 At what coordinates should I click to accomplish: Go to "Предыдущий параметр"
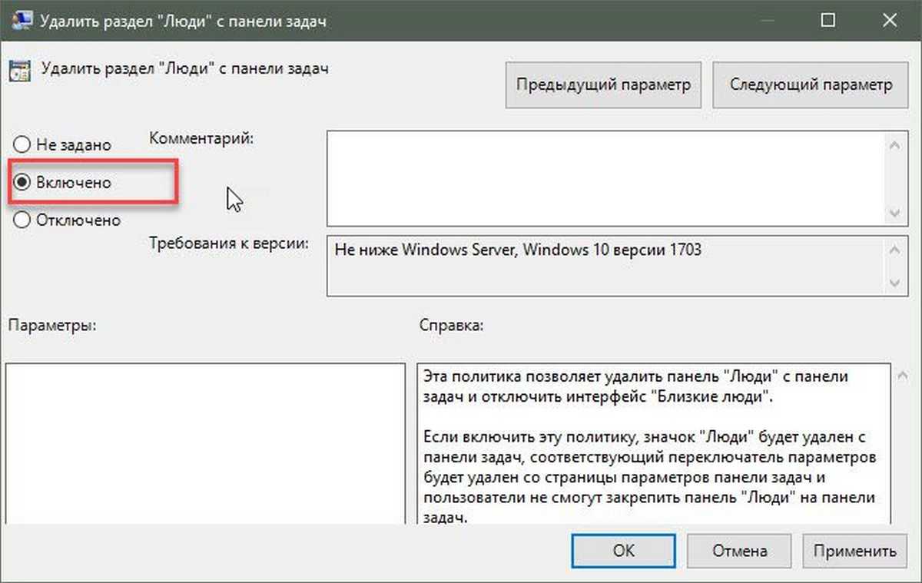(603, 84)
